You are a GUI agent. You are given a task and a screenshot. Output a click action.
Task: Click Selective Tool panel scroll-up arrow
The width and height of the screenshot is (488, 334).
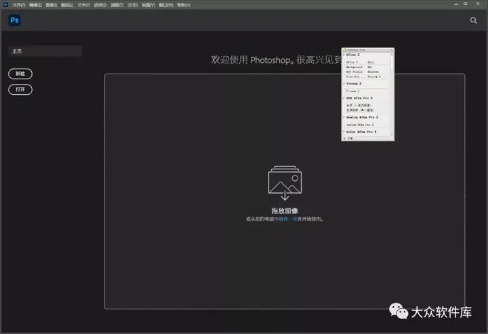392,54
